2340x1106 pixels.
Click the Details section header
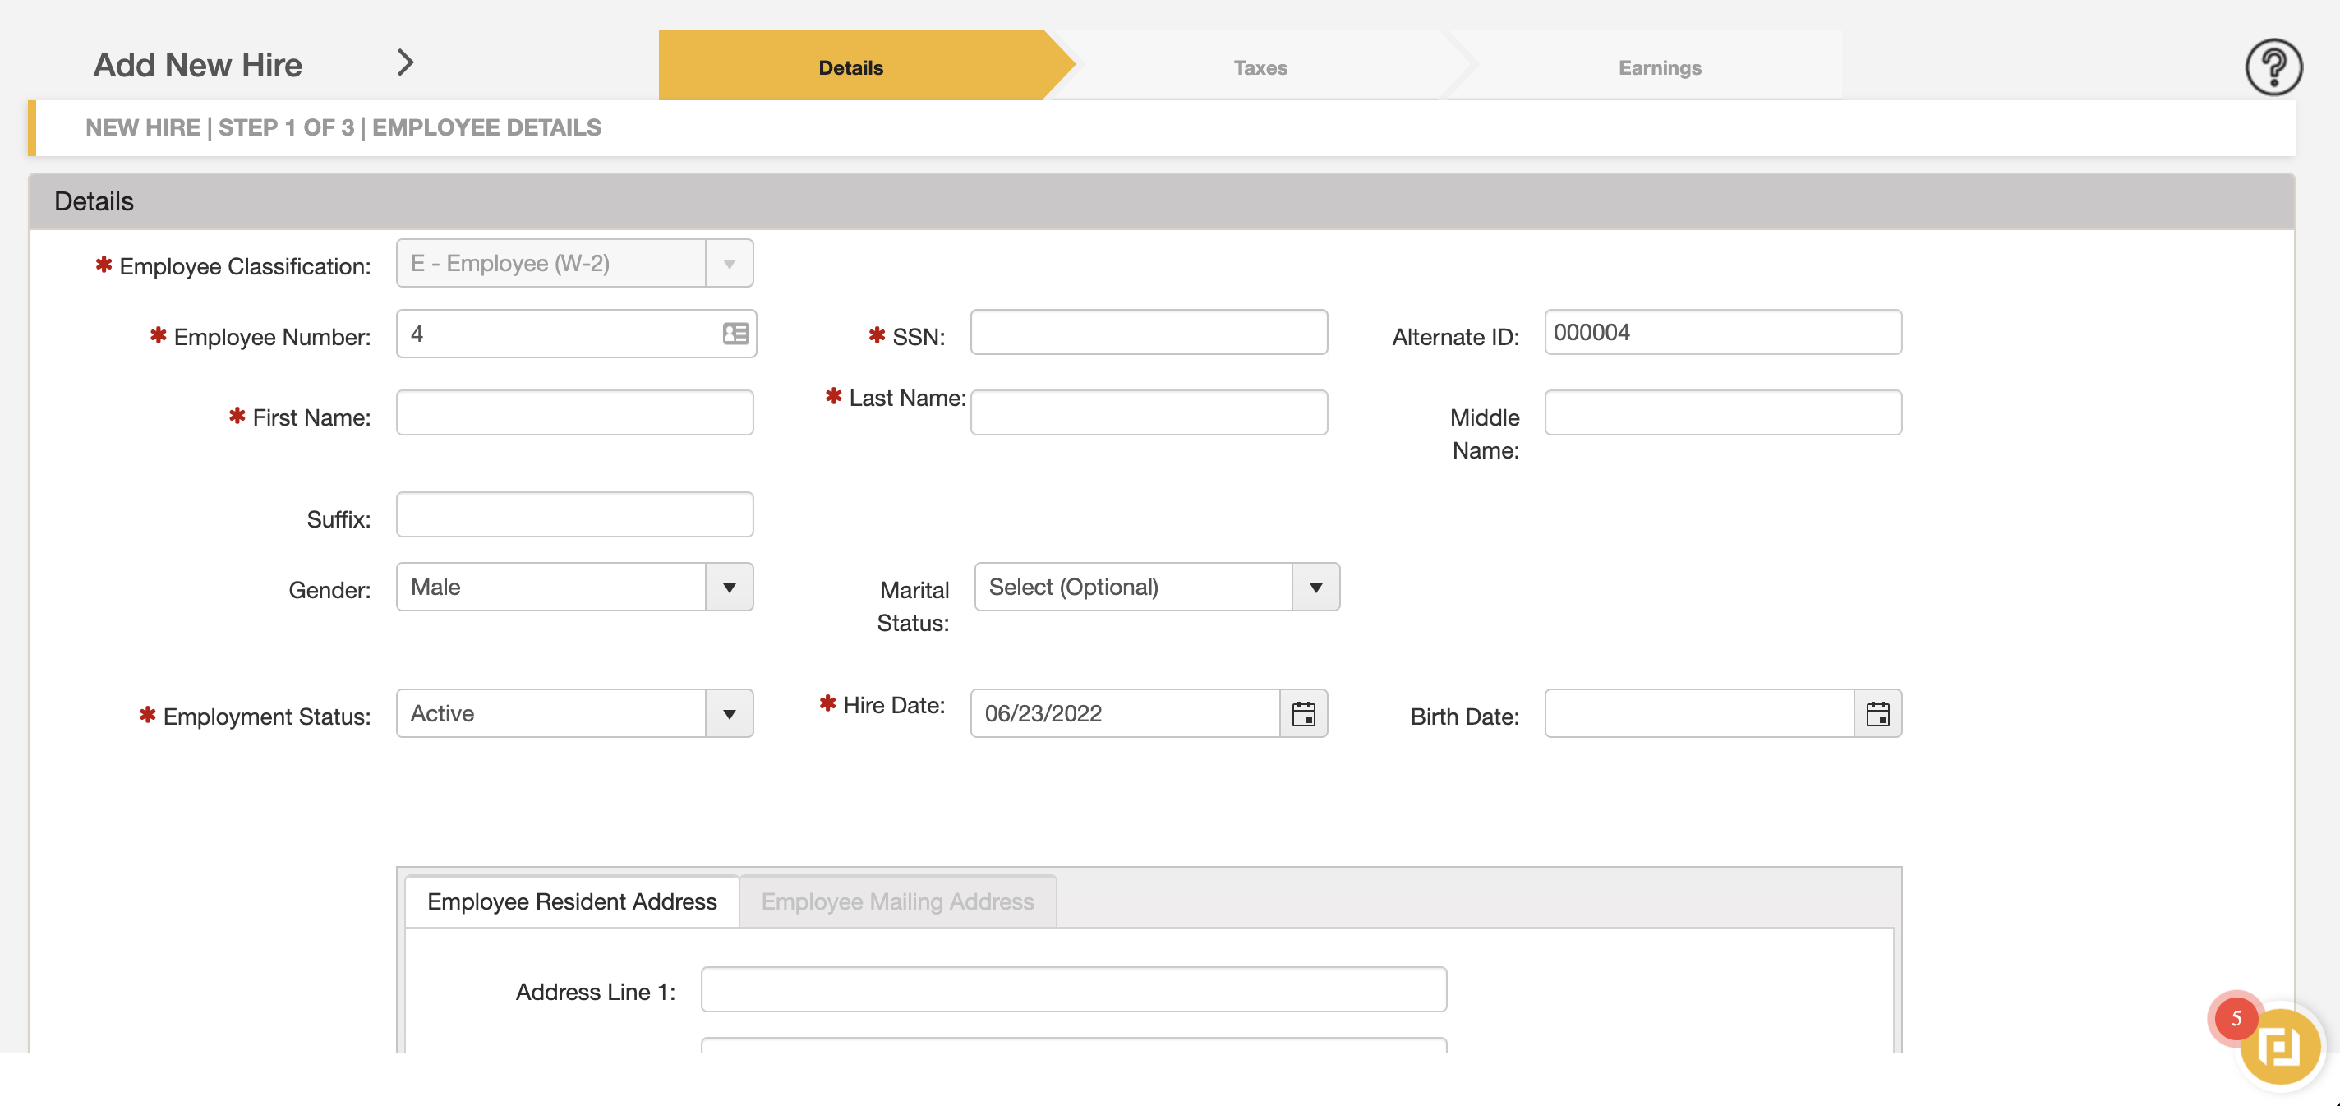[1161, 200]
